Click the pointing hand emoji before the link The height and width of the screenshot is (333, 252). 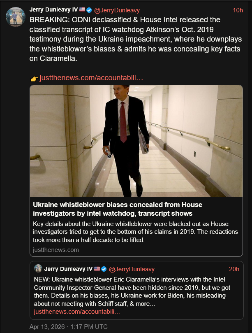(x=35, y=78)
